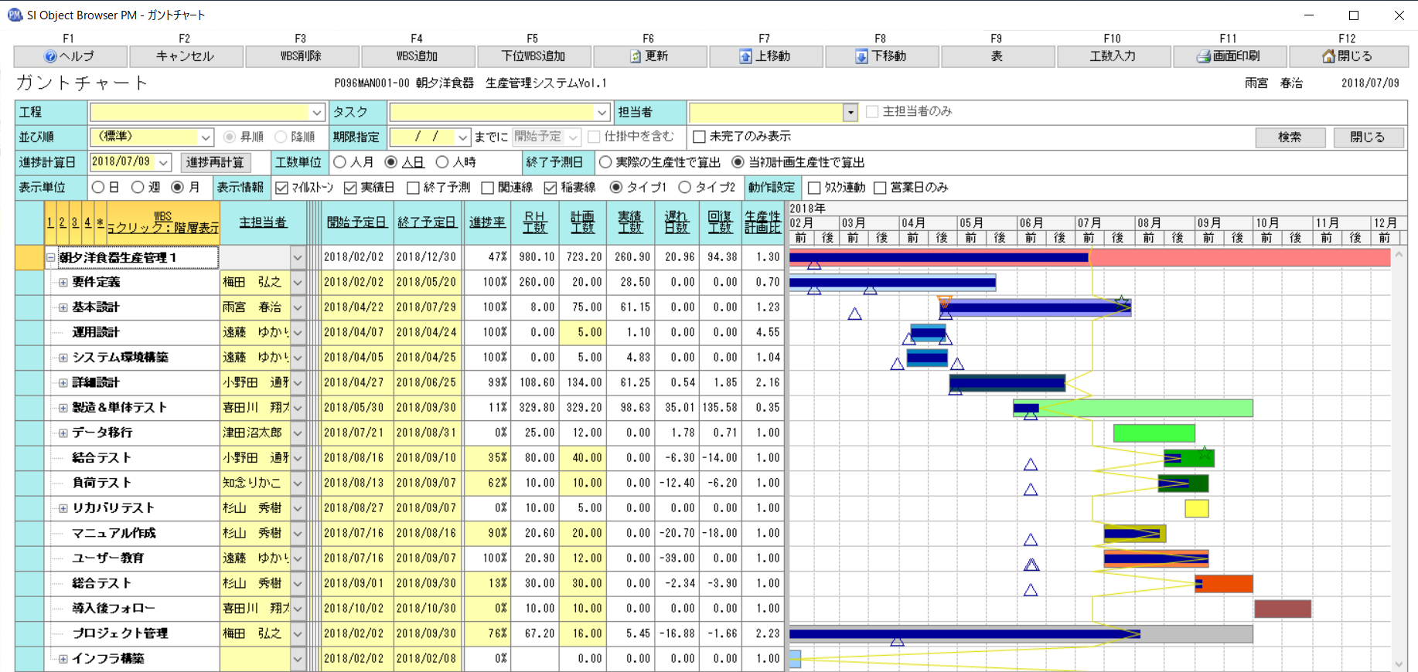Toggle the 実績日 checkbox
The width and height of the screenshot is (1418, 672).
(x=350, y=188)
